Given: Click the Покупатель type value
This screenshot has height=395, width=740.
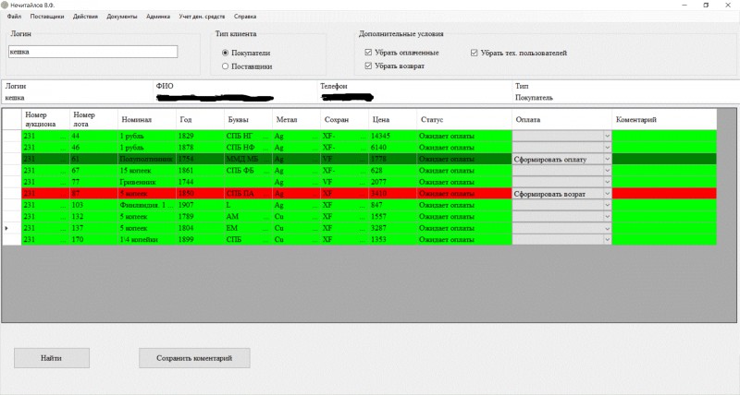Looking at the screenshot, I should click(534, 98).
